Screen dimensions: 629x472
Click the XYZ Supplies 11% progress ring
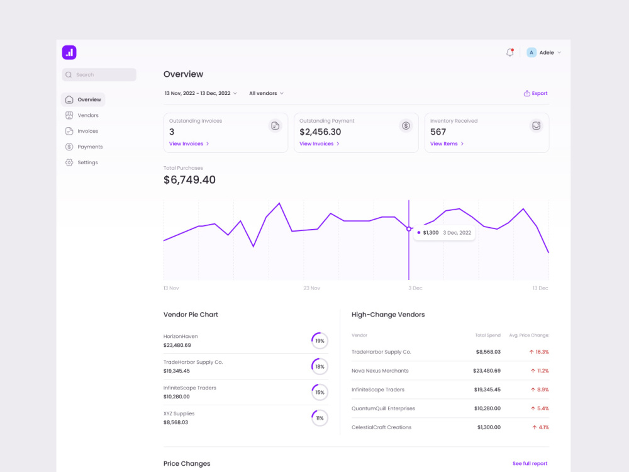[320, 418]
